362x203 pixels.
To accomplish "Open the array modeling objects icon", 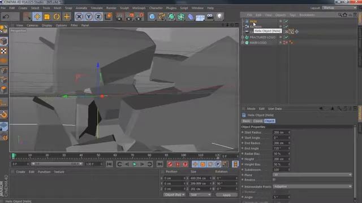I will [x=181, y=16].
